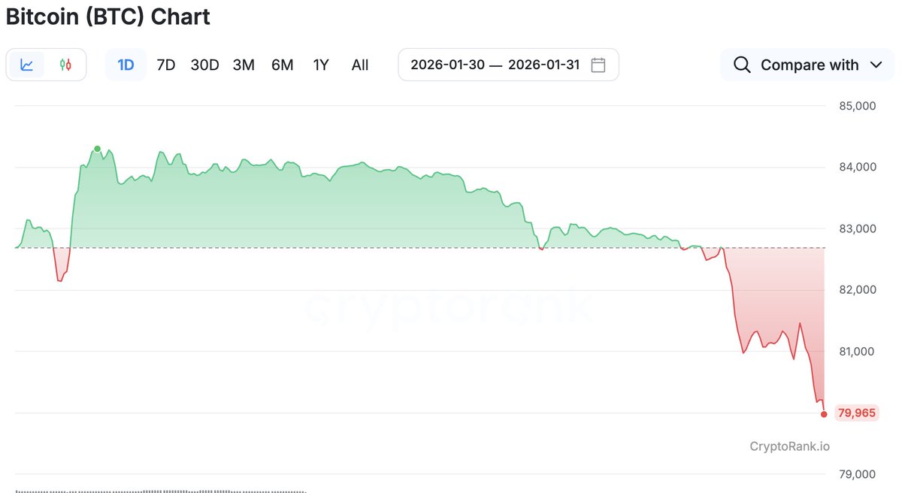Open the Compare with selector
This screenshot has height=493, width=902.
[809, 65]
